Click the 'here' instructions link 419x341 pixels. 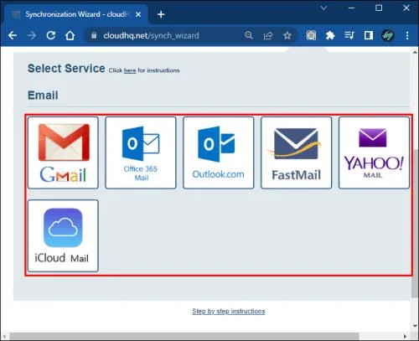tap(130, 70)
